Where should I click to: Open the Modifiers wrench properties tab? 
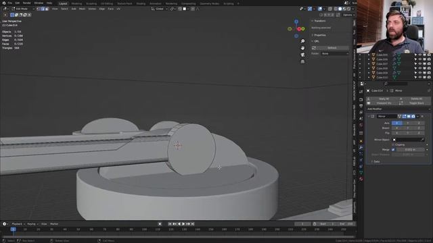coord(361,148)
